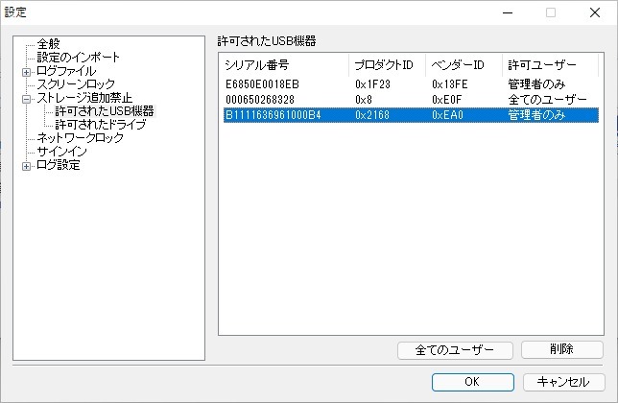Open サインイン settings page
Image resolution: width=618 pixels, height=403 pixels.
tap(61, 152)
